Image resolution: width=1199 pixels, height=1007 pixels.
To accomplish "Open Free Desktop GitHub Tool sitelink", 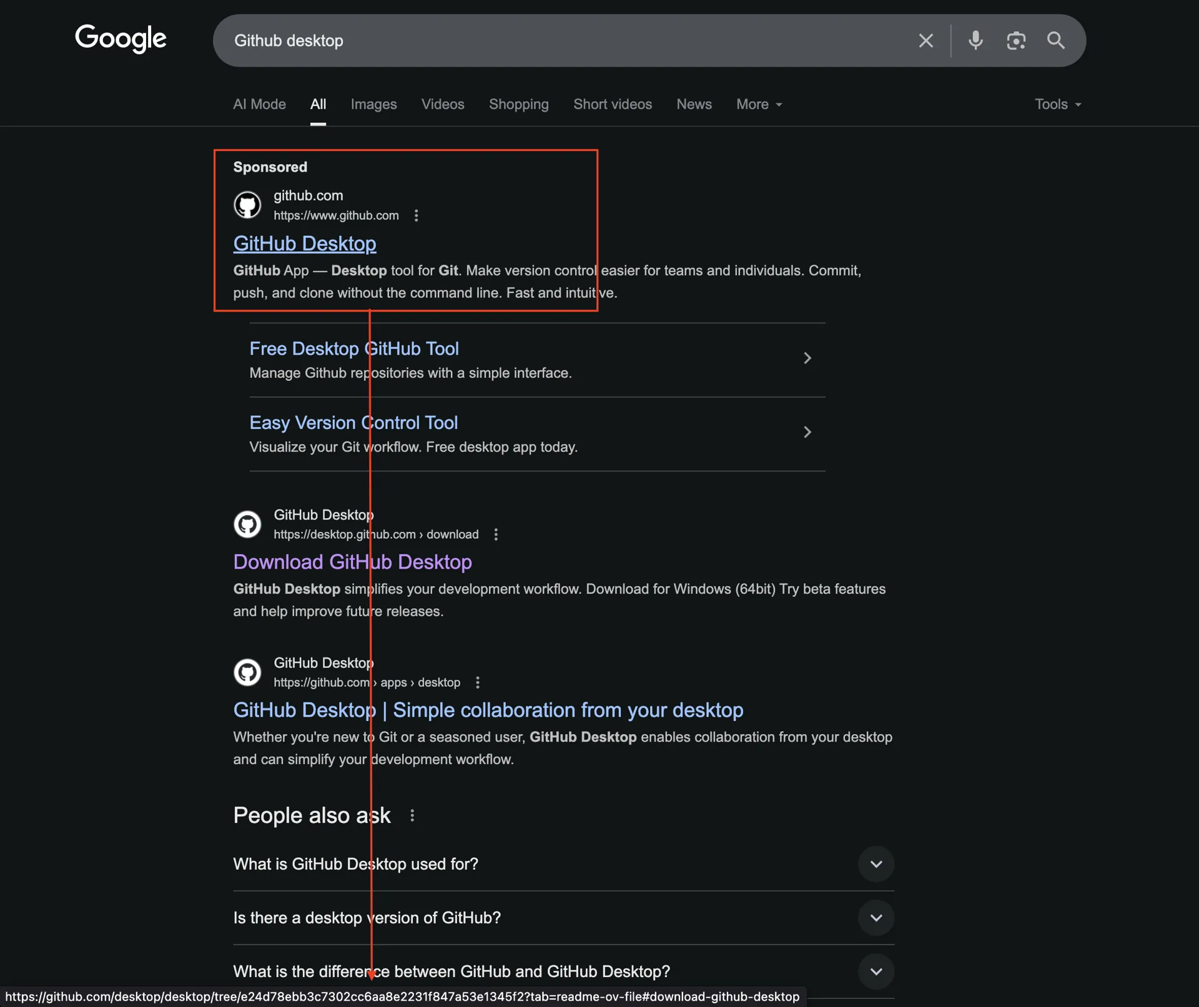I will coord(354,348).
